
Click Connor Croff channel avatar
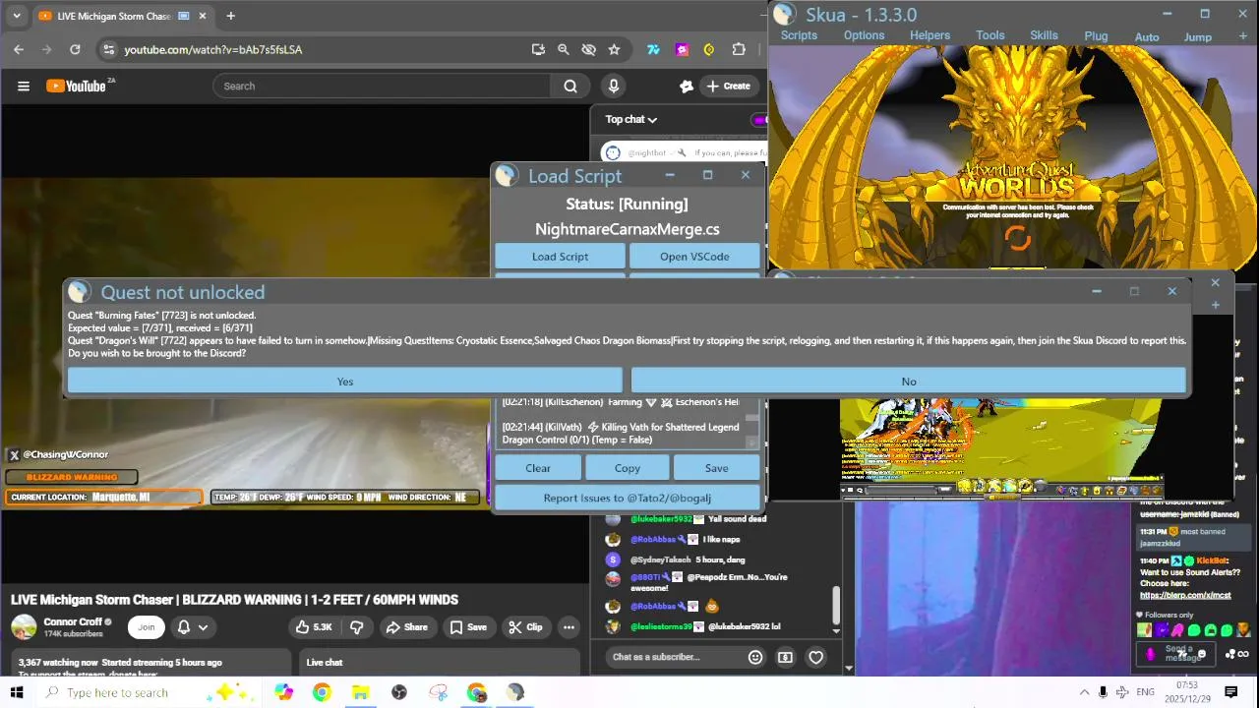(24, 627)
